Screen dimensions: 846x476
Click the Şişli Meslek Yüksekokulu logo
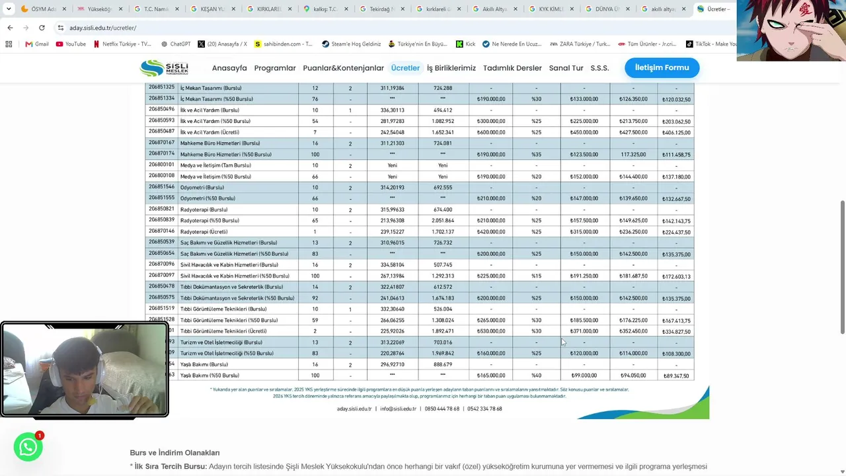click(164, 67)
